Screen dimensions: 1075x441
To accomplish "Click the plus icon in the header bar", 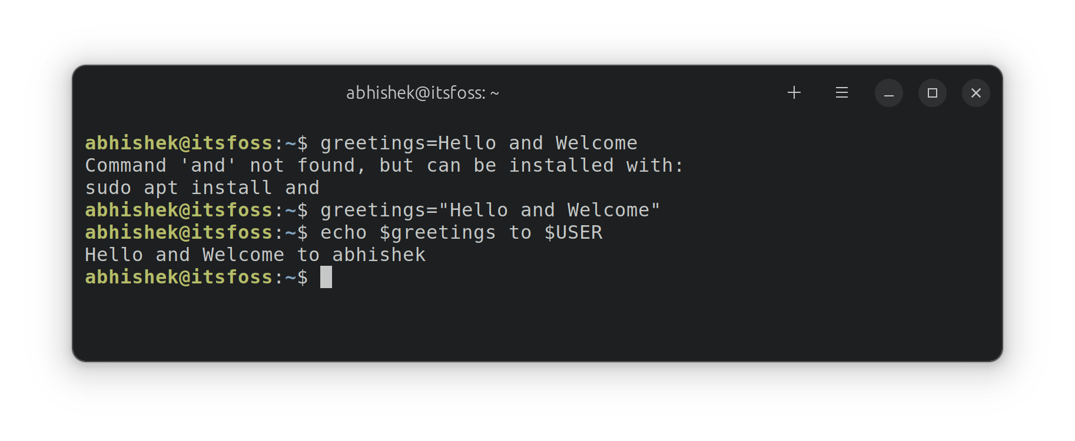I will tap(794, 92).
